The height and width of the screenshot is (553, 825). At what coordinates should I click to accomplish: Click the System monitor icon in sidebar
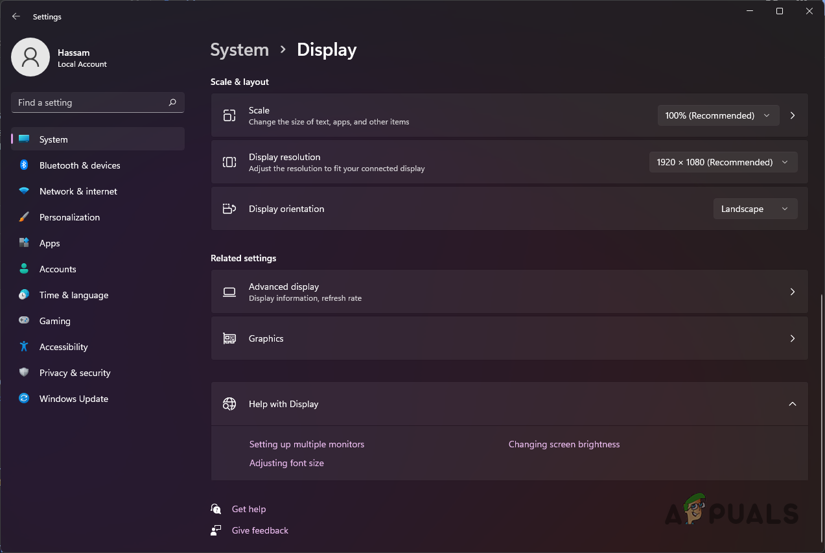[24, 139]
